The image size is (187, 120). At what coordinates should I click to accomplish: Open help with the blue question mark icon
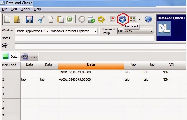pos(148,19)
